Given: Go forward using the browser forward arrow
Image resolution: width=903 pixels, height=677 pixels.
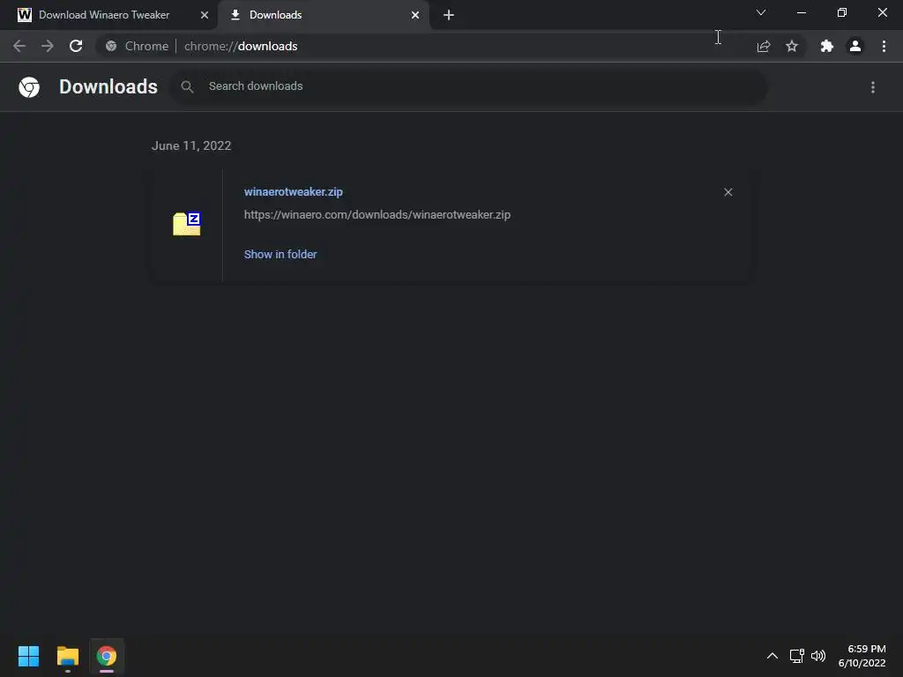Looking at the screenshot, I should coord(48,46).
